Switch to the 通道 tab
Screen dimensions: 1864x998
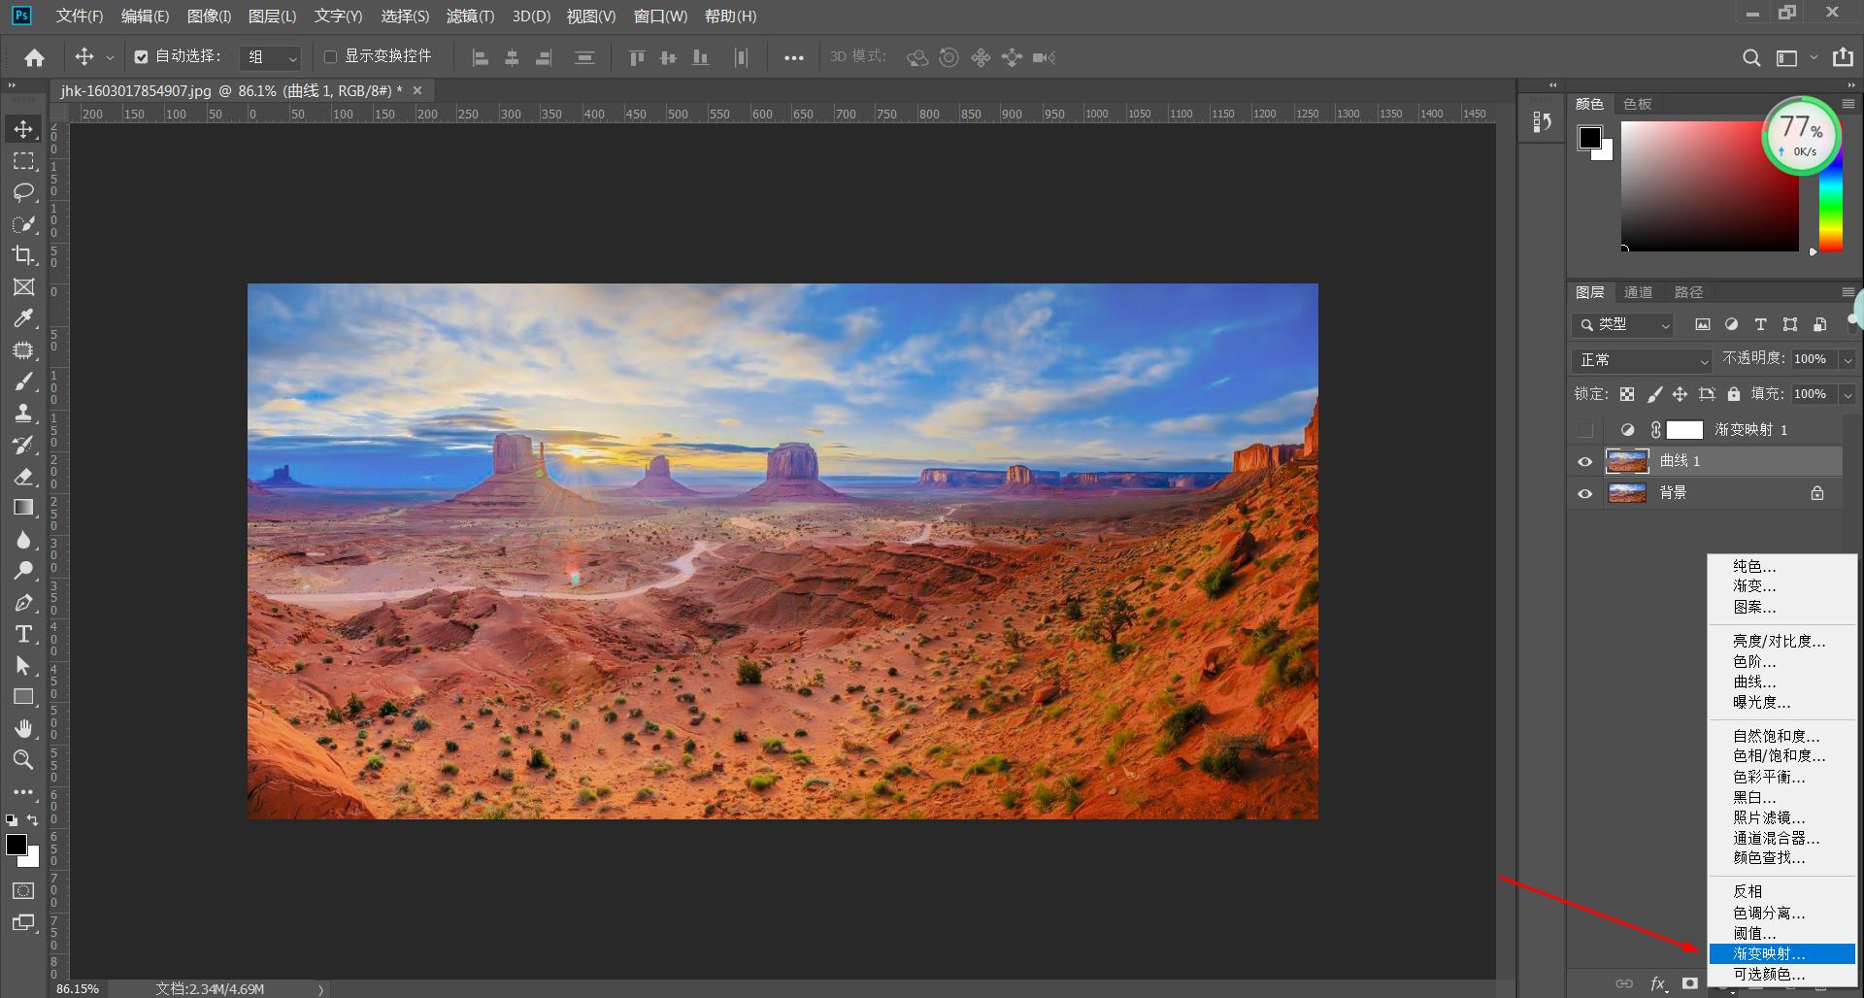click(x=1638, y=292)
